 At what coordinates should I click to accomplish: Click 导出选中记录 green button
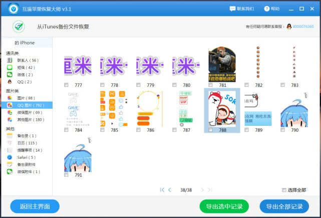click(x=224, y=207)
